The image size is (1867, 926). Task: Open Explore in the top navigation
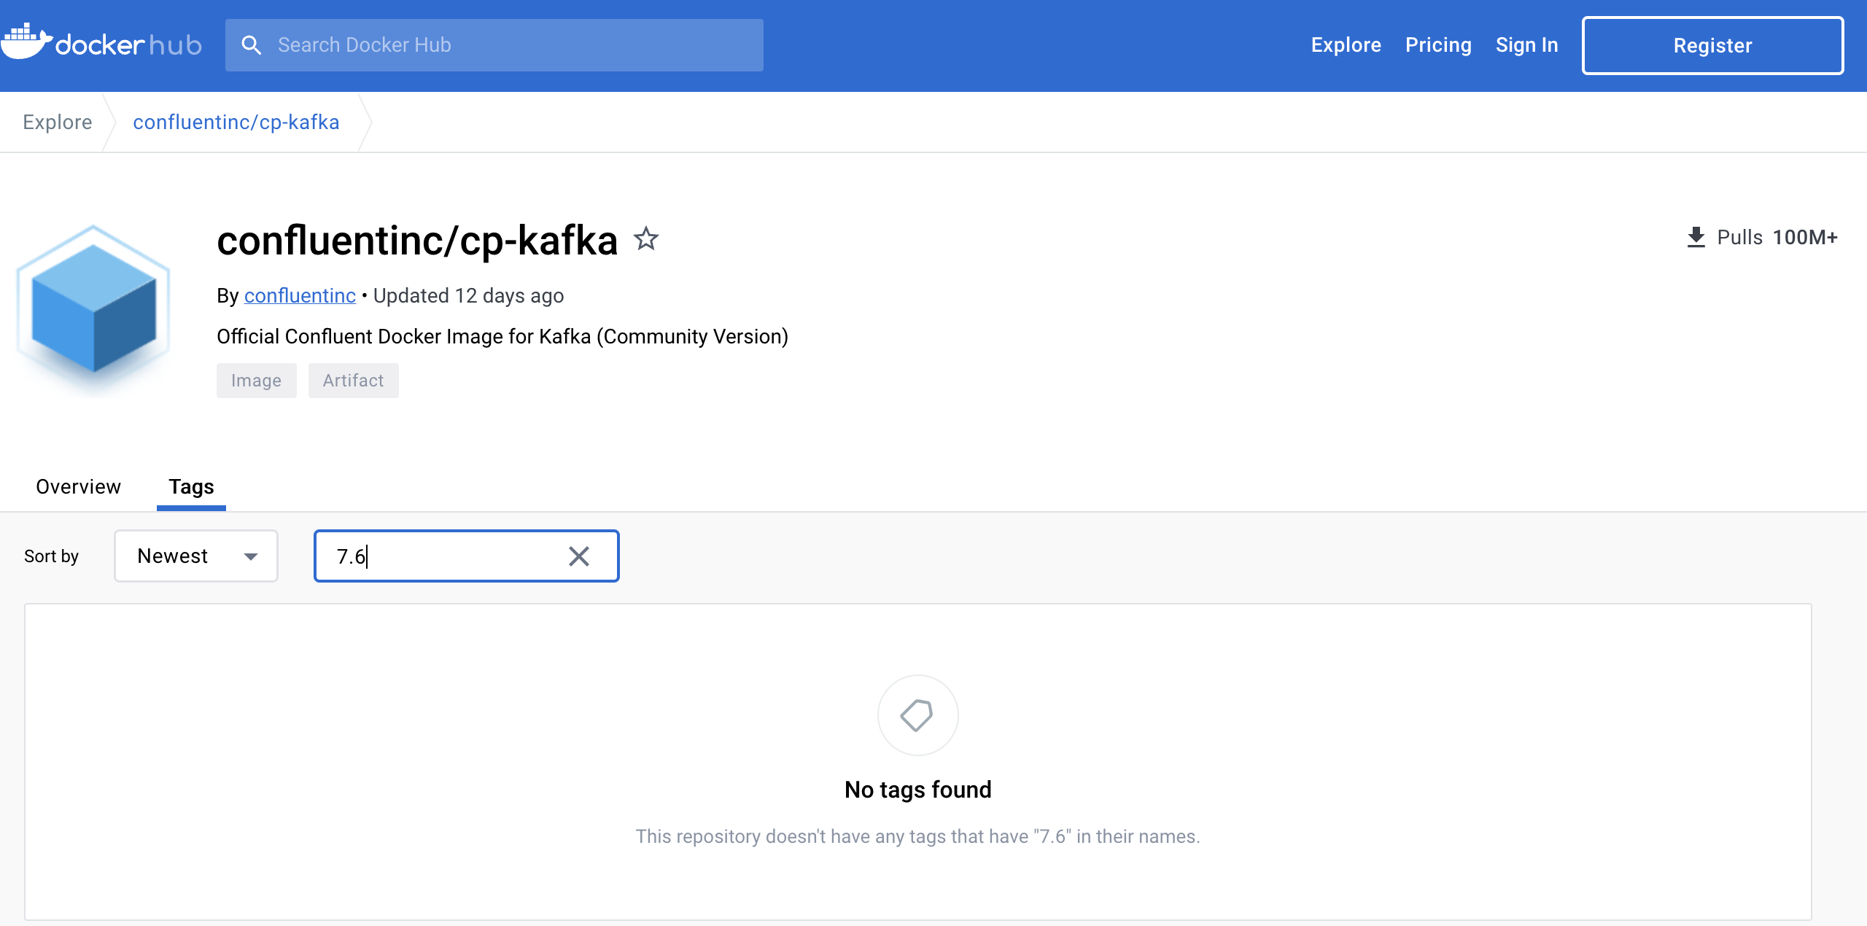tap(1346, 45)
